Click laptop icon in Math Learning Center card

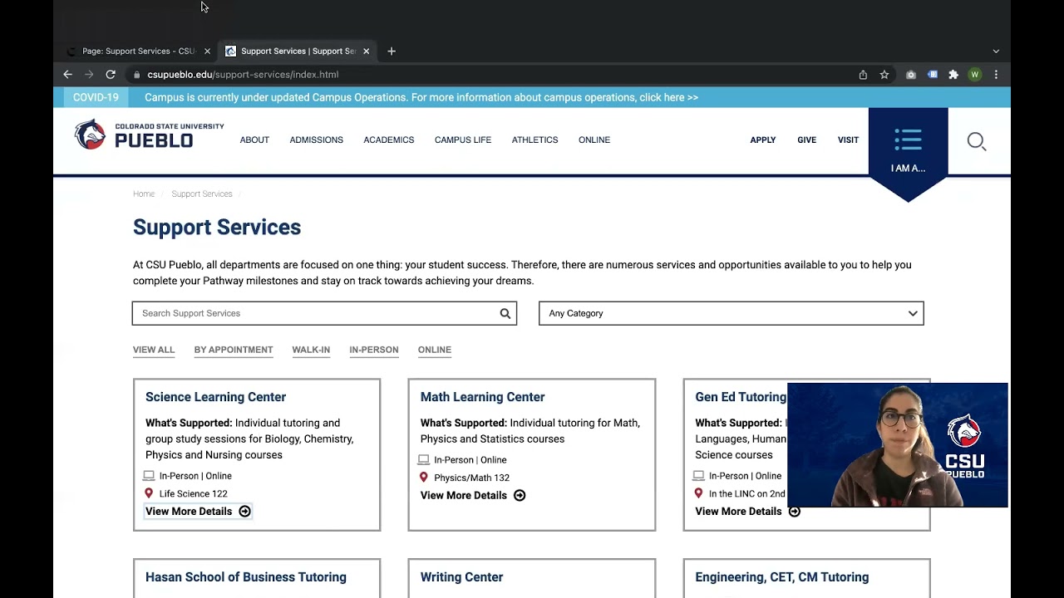pyautogui.click(x=424, y=459)
